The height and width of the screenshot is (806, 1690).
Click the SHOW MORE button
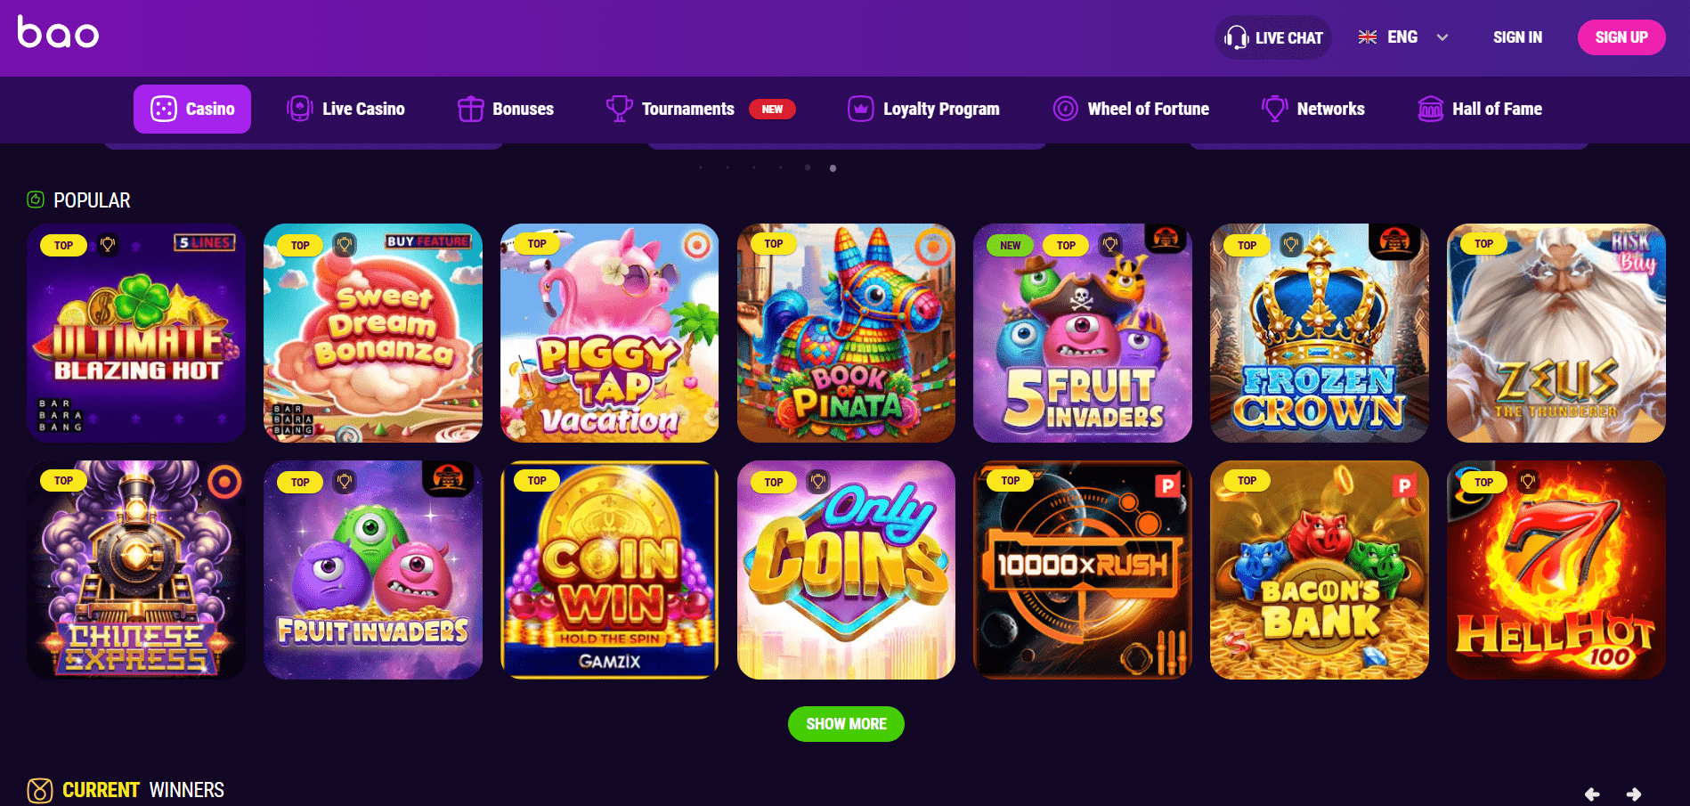click(x=846, y=724)
